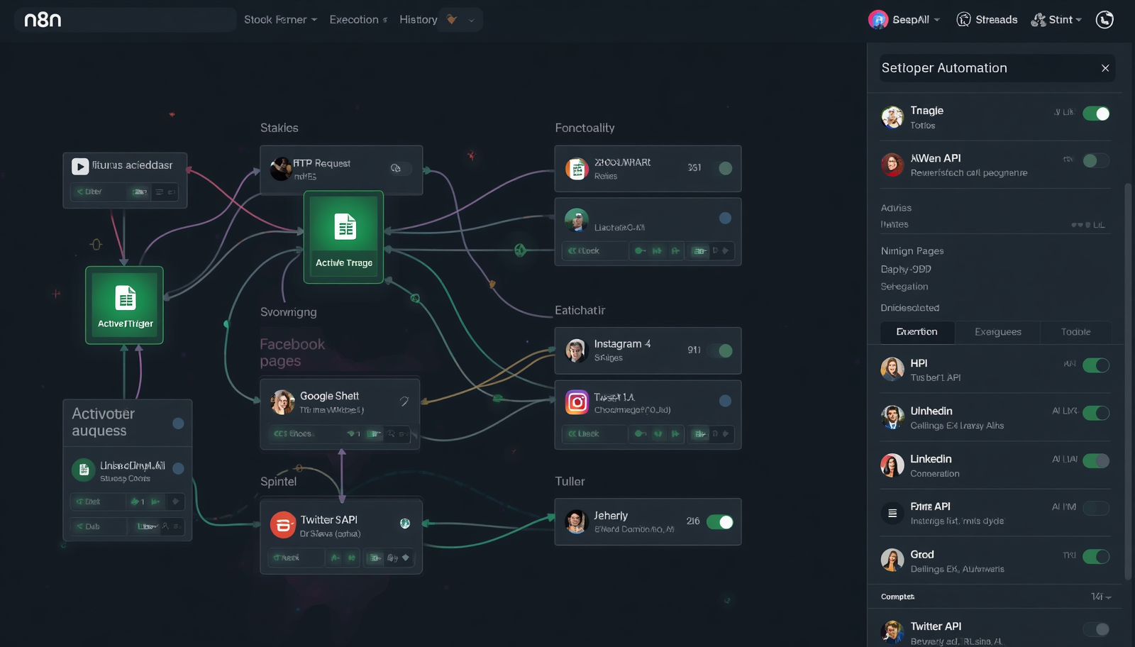Click the avatar on the Liachato node
This screenshot has width=1135, height=647.
(x=577, y=220)
